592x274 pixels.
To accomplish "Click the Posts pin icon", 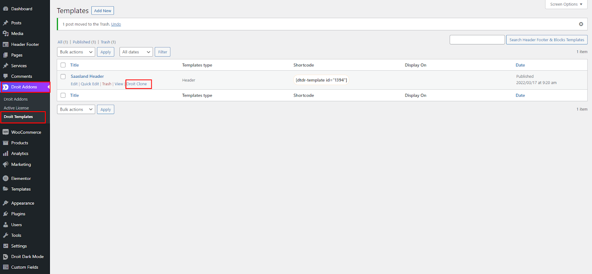I will 6,23.
